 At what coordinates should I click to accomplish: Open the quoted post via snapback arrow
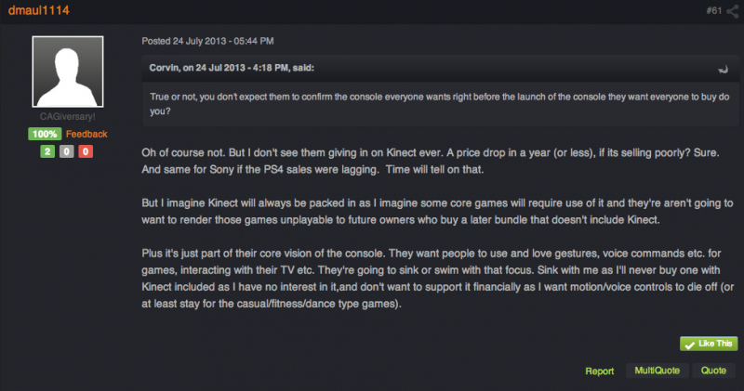click(723, 70)
